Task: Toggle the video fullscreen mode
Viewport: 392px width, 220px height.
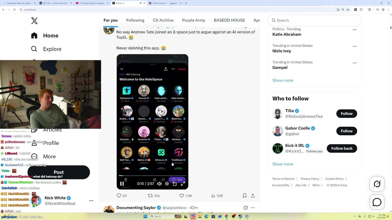Action: (183, 184)
